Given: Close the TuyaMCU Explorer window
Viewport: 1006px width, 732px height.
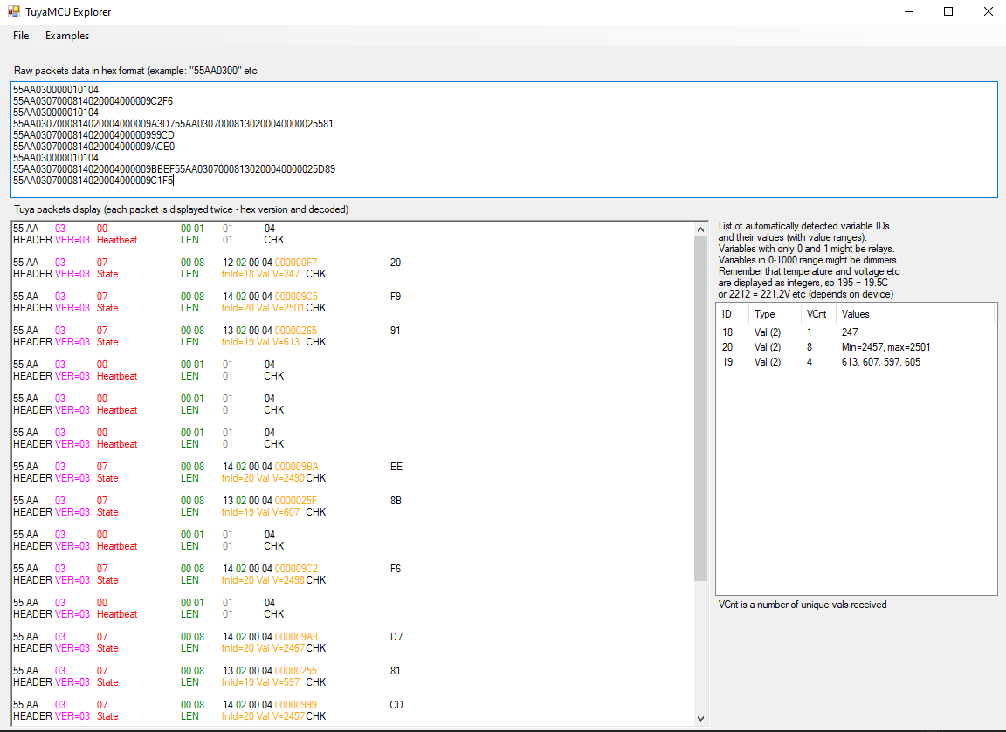Looking at the screenshot, I should (989, 11).
